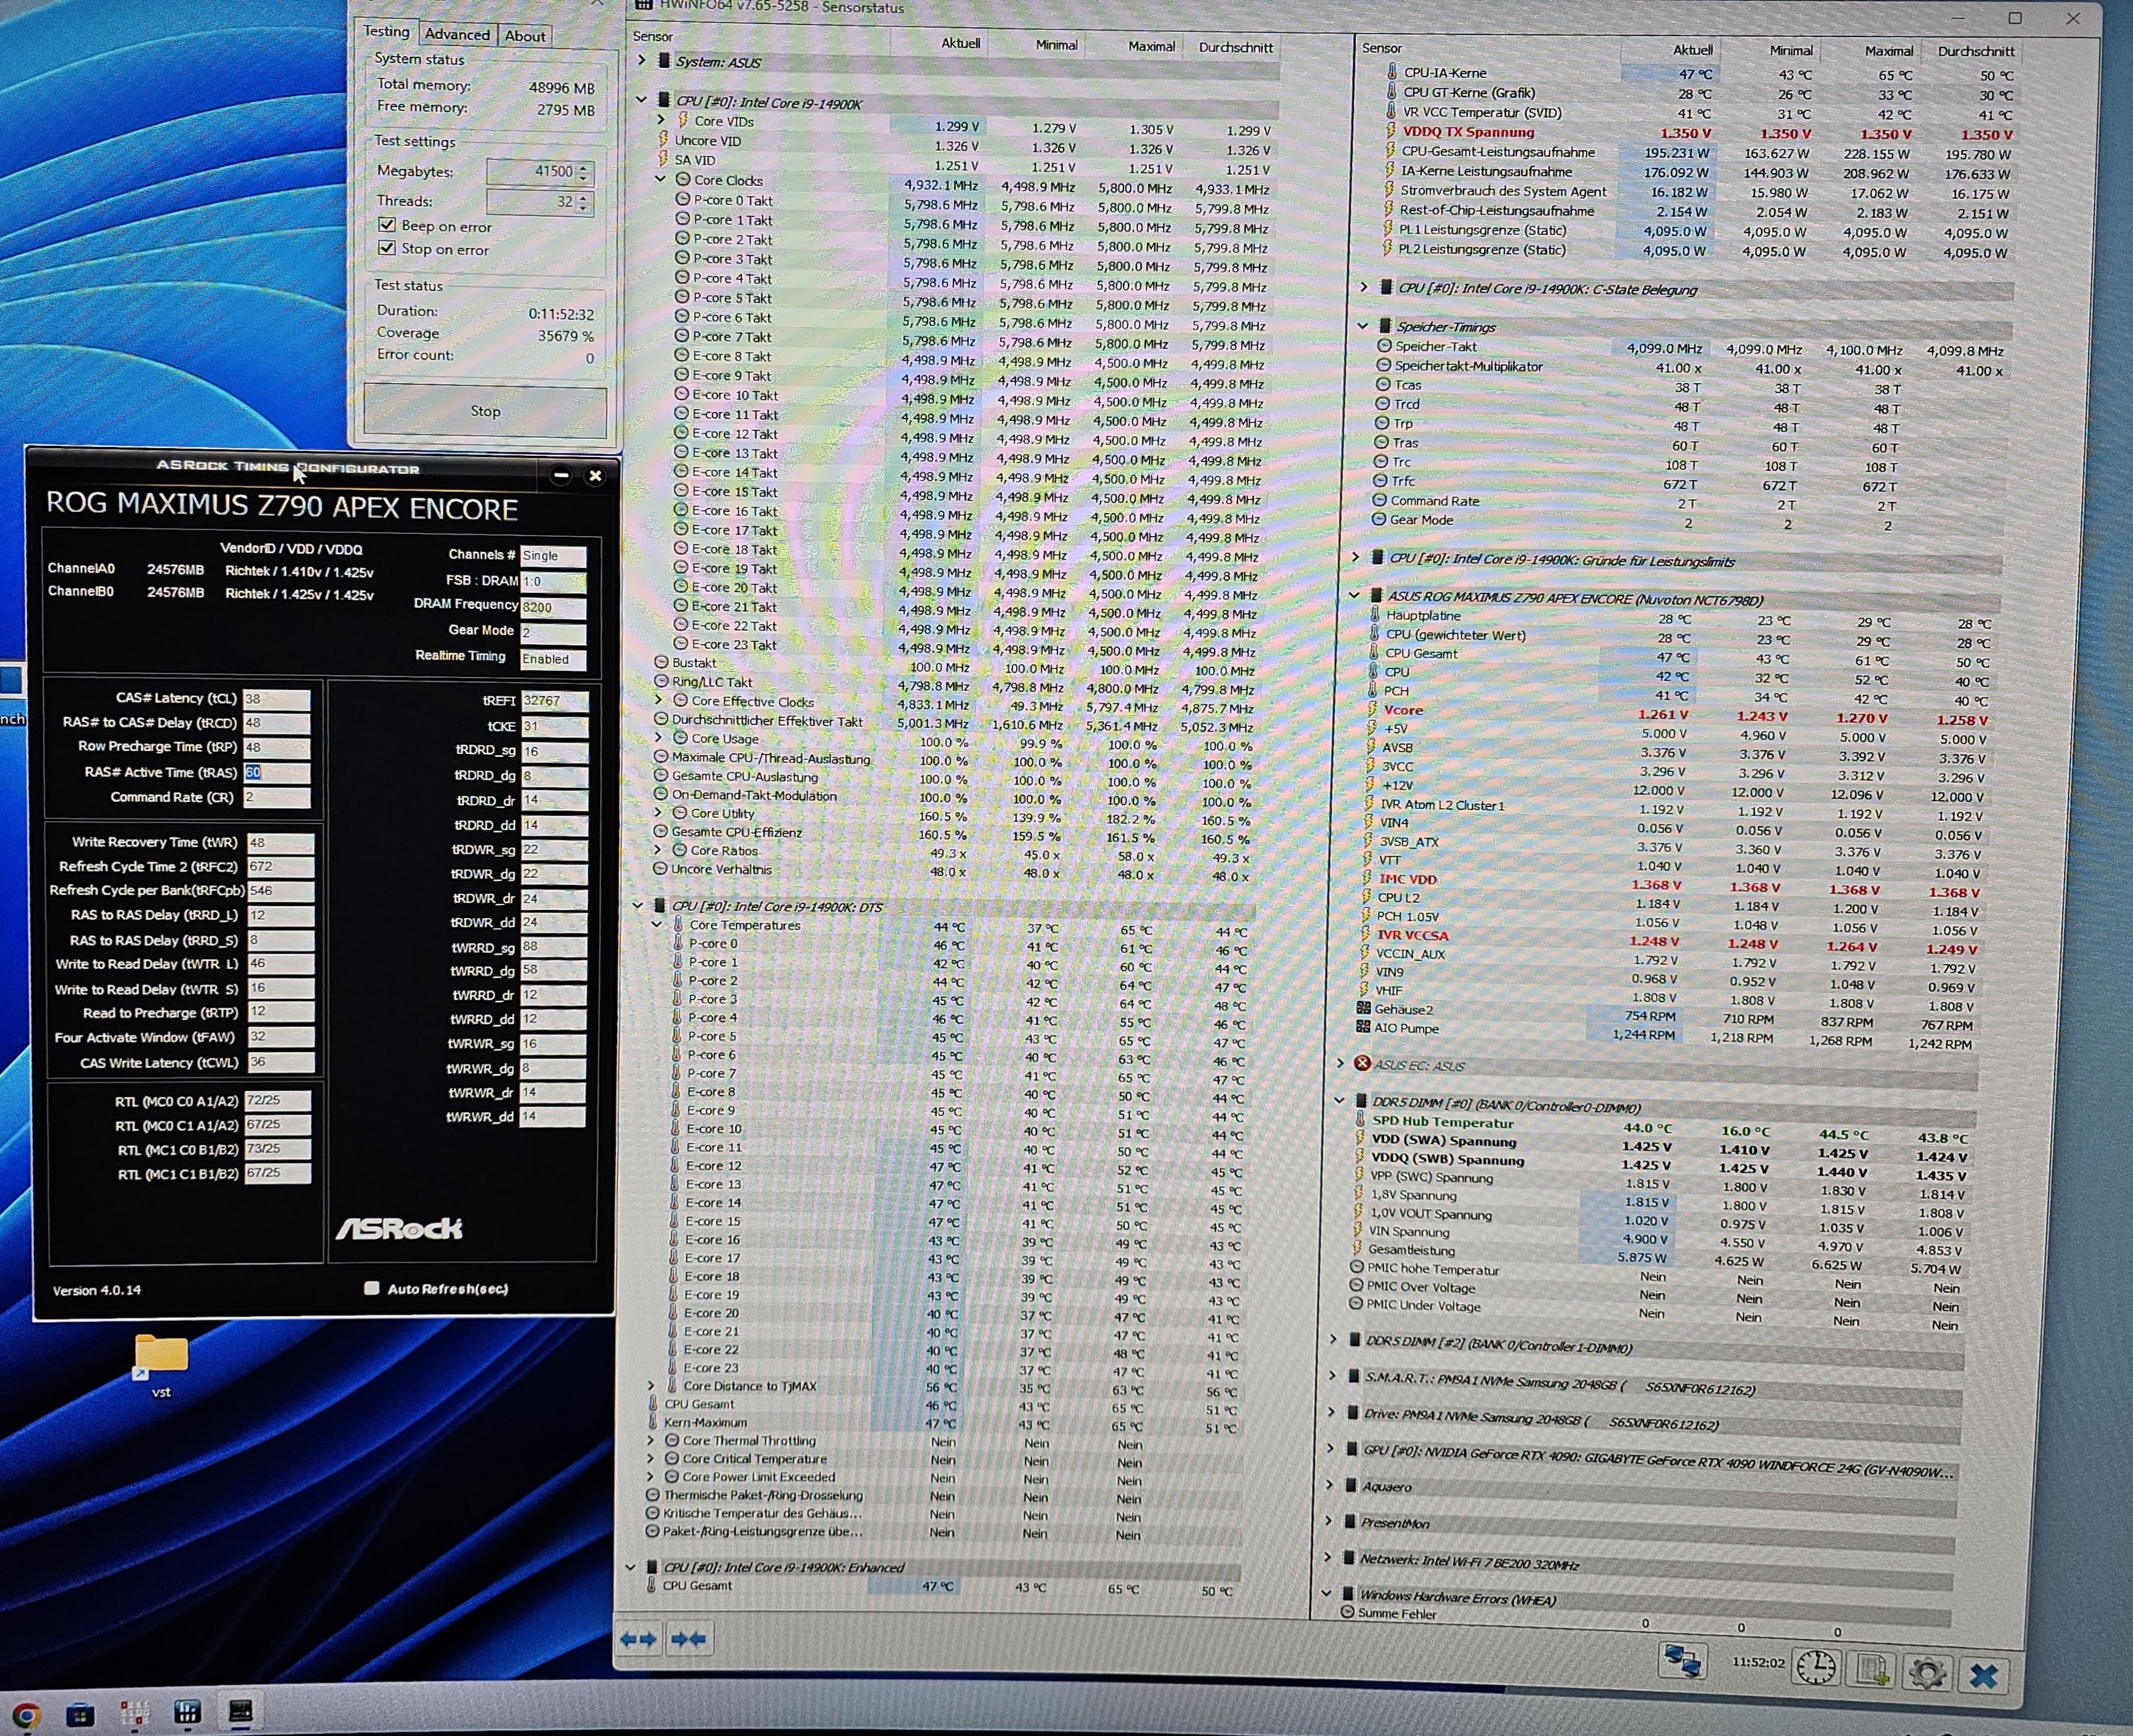Collapse the Core Clocks tree node

tap(660, 178)
